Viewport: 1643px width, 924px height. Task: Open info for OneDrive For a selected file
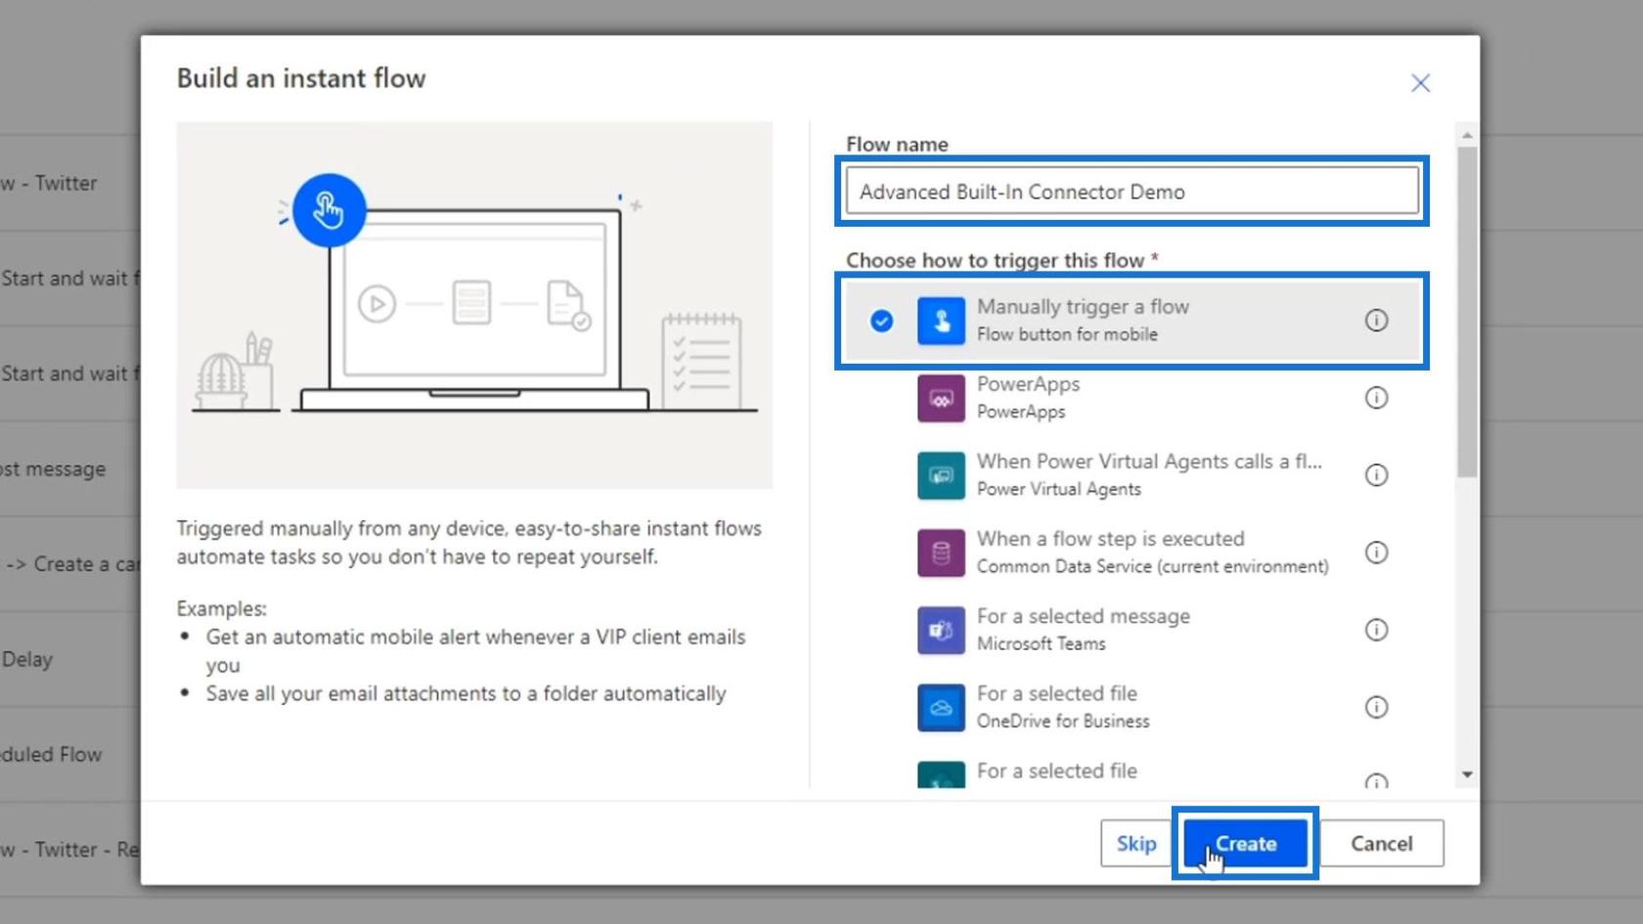click(1376, 706)
